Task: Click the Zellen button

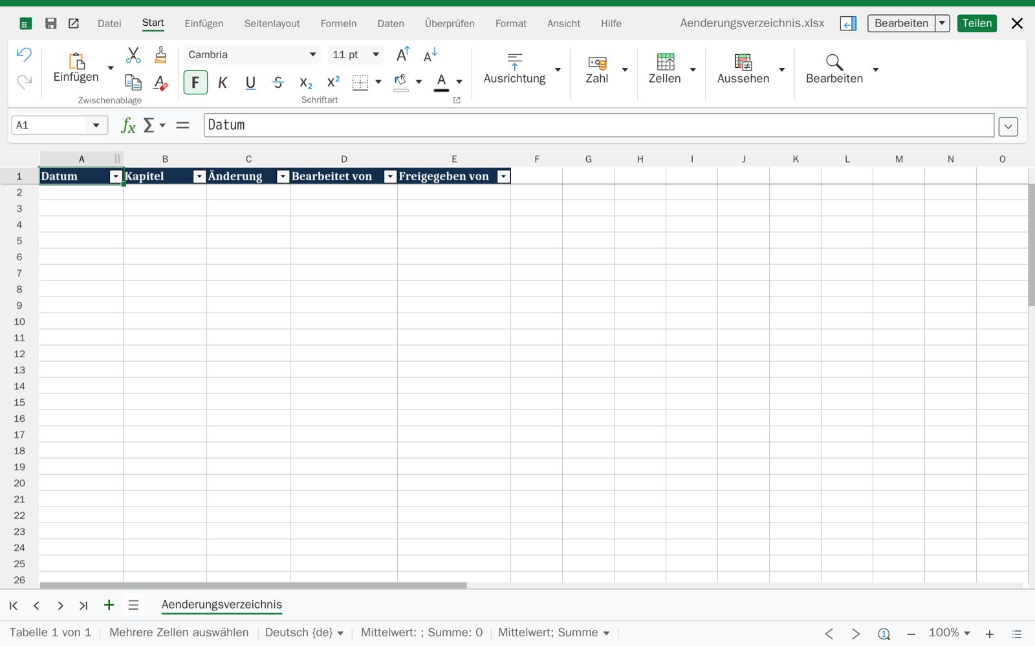Action: [665, 69]
